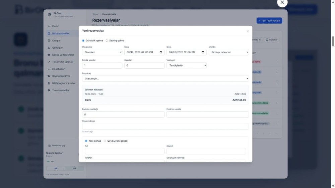Focus the Uşaqlar children field

point(144,65)
